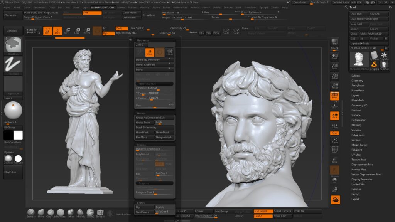Select the DamStandard brush
This screenshot has height=222, width=395.
61,212
